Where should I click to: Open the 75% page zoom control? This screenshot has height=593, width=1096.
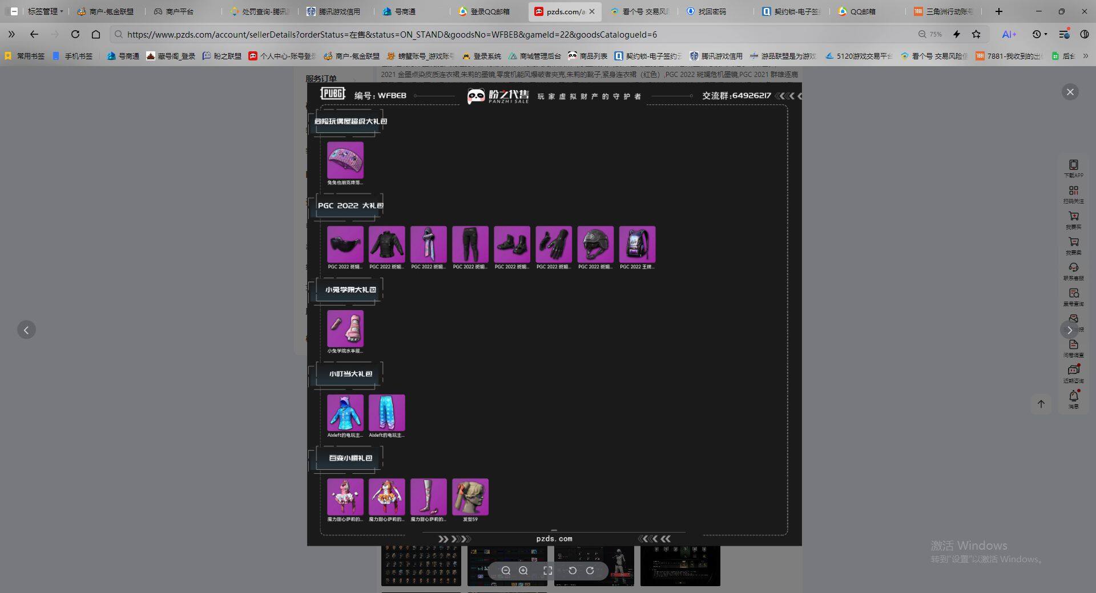click(x=930, y=34)
